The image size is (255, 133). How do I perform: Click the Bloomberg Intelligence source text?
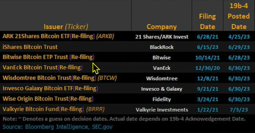pyautogui.click(x=57, y=127)
